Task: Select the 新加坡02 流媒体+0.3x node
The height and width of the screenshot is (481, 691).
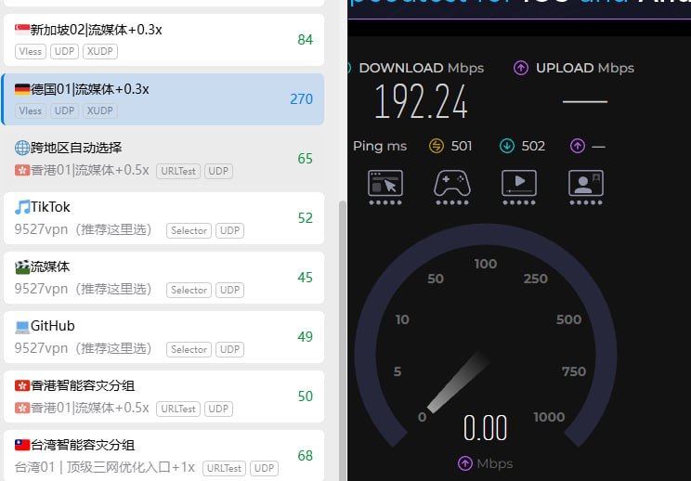Action: pyautogui.click(x=163, y=40)
